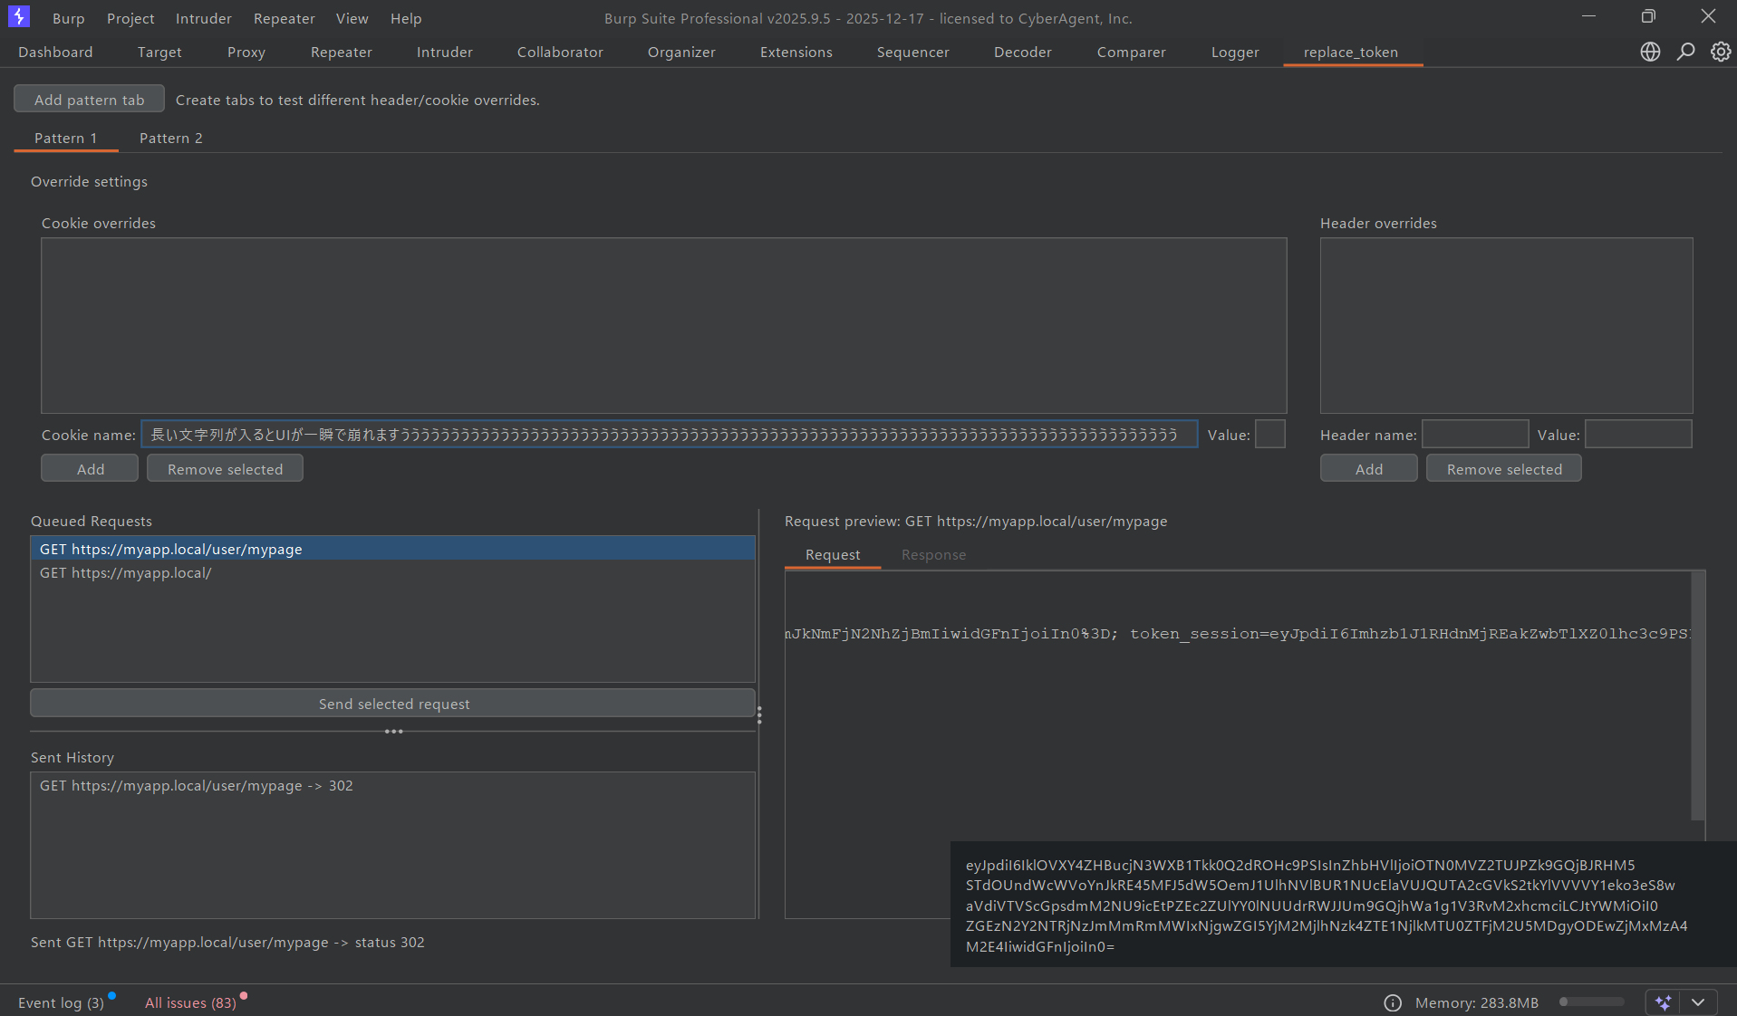Open the Repeater menu in menu bar
Viewport: 1737px width, 1016px height.
(x=284, y=18)
